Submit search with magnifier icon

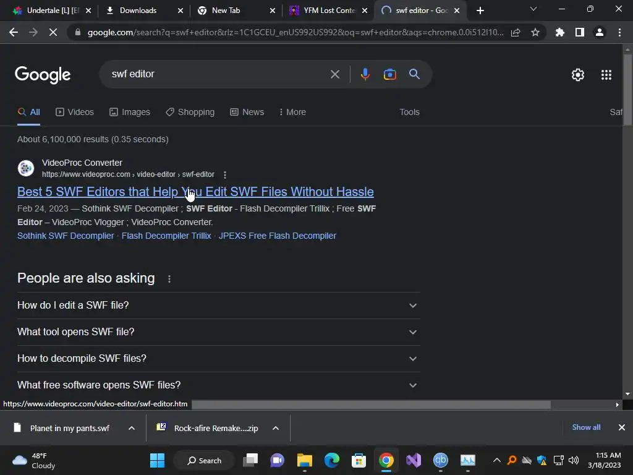coord(414,74)
